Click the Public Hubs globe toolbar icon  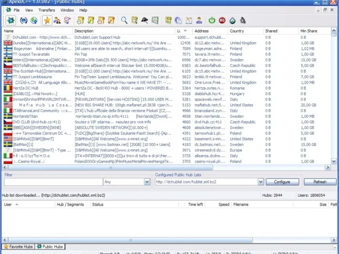pos(11,20)
